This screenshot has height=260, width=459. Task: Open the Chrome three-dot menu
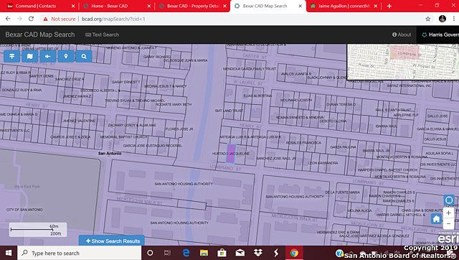(x=454, y=19)
